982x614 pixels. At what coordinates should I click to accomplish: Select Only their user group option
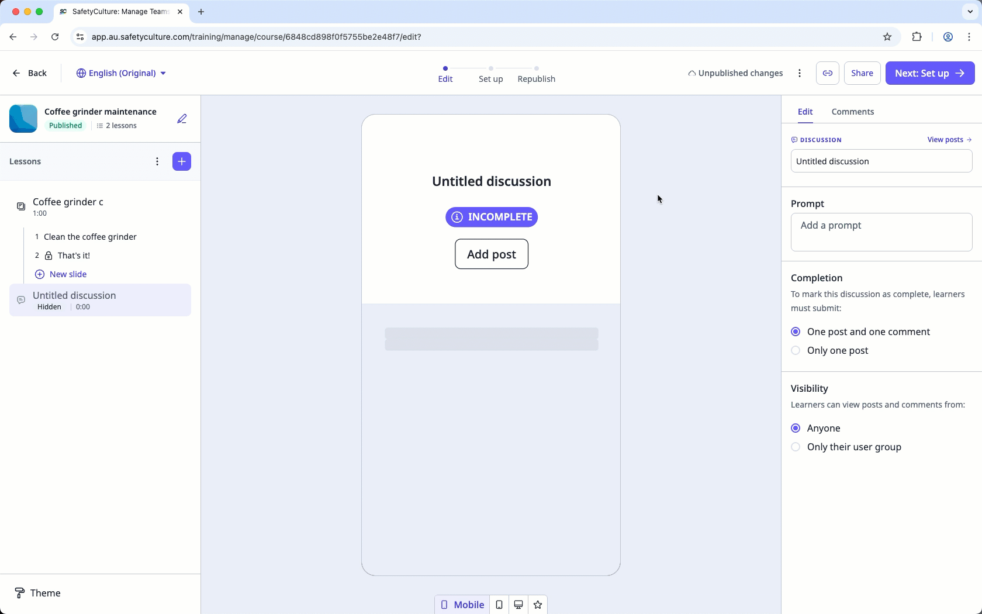[846, 447]
